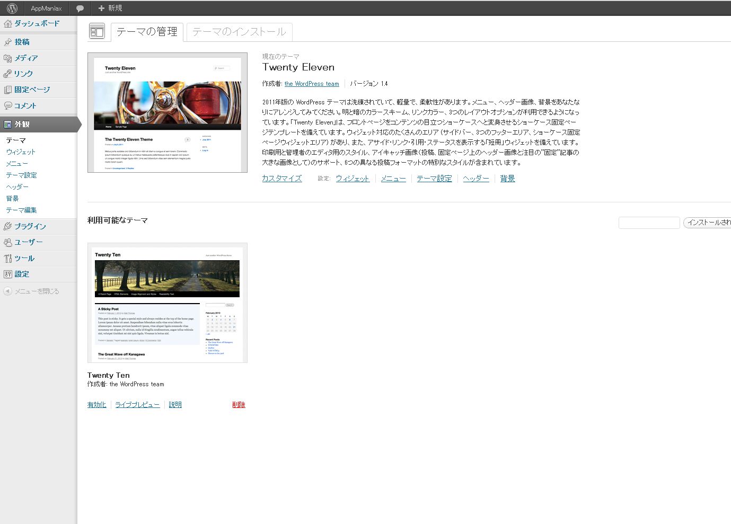Click the dashboard house icon
Screen dimensions: 731x524
[7, 23]
